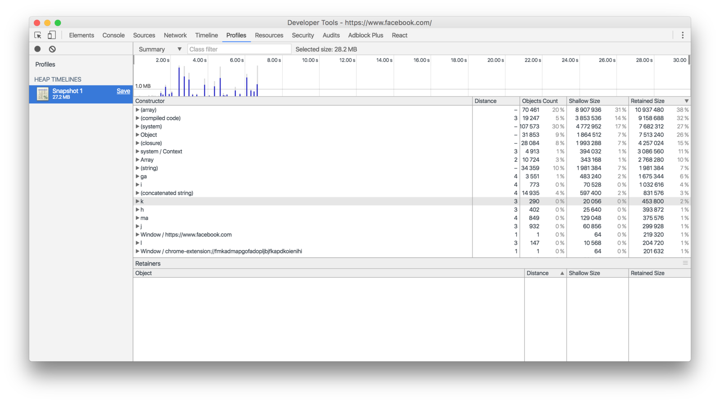Sort Retainers by Retained Size
Screen dimensions: 720x403
659,273
